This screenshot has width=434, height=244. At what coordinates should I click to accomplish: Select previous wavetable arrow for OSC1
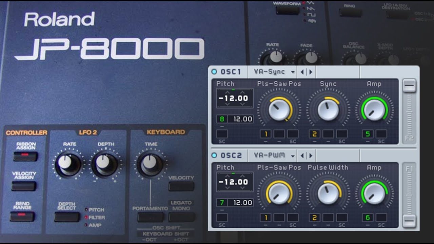tap(302, 72)
